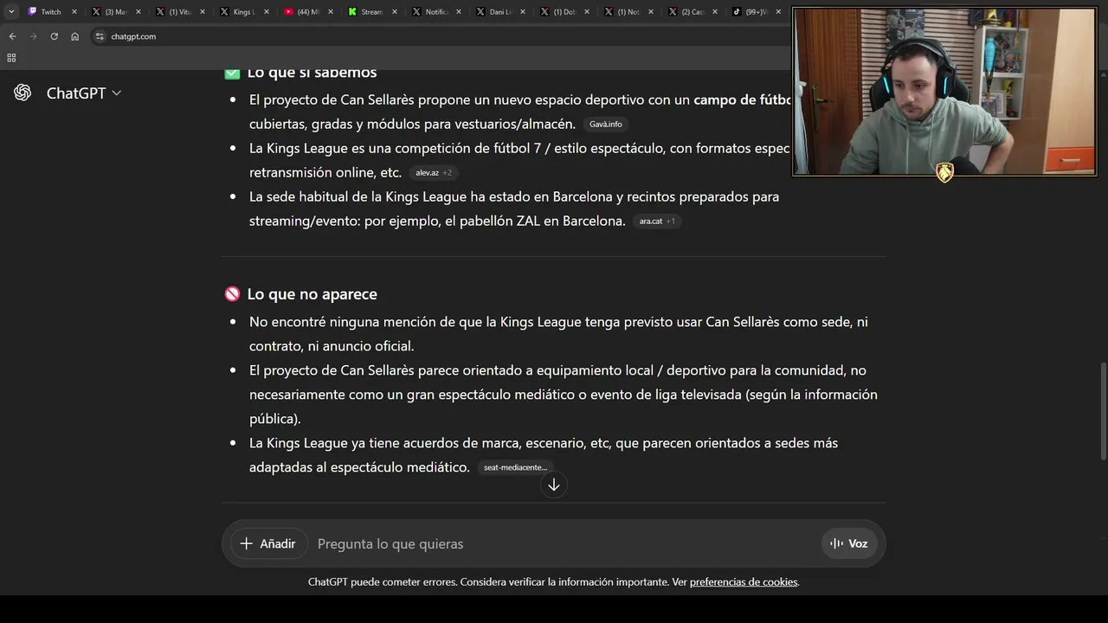The height and width of the screenshot is (623, 1108).
Task: Click the text 'el pabellón ZAL en Barcelona'
Action: click(533, 221)
